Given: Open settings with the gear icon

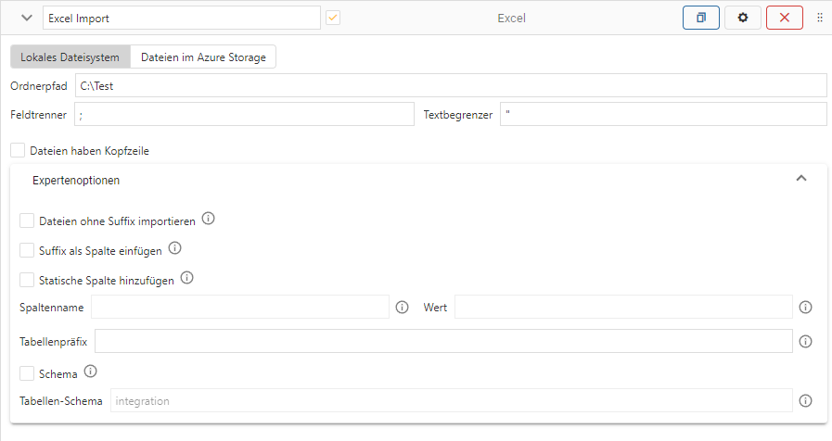Looking at the screenshot, I should tap(742, 18).
